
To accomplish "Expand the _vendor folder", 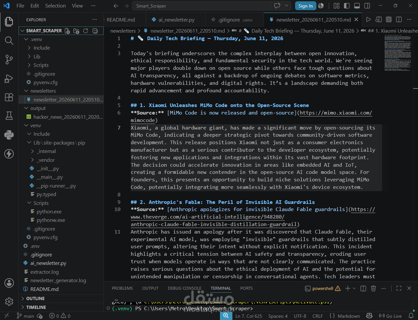I will 61,160.
